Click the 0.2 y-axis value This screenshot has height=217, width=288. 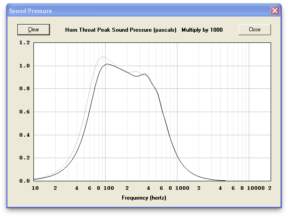(x=25, y=158)
